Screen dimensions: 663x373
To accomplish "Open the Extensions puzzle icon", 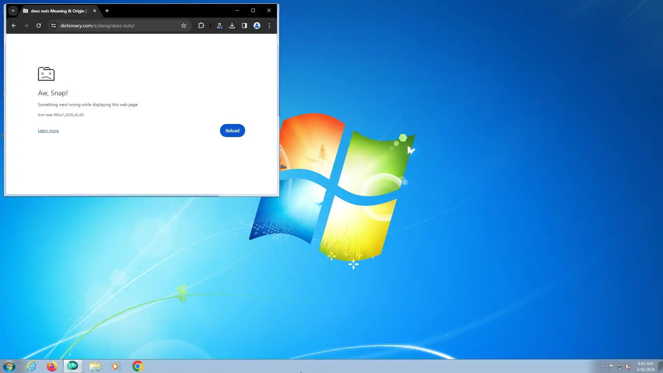I will point(201,26).
